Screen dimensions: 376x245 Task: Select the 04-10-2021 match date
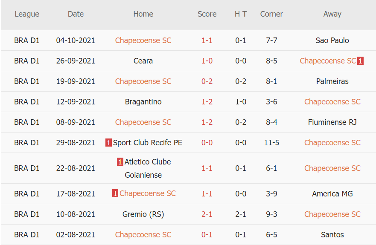point(76,40)
